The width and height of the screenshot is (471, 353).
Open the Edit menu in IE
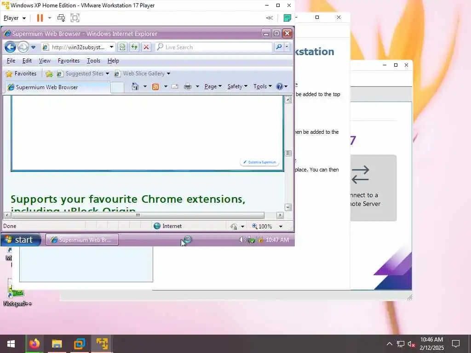click(27, 61)
